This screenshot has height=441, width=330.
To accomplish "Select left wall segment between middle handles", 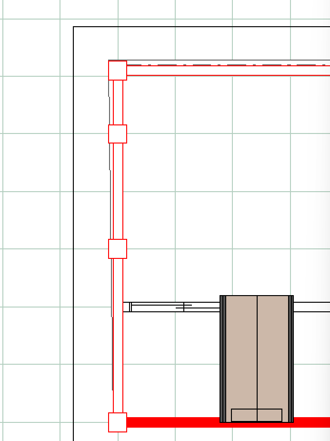I will click(x=118, y=191).
